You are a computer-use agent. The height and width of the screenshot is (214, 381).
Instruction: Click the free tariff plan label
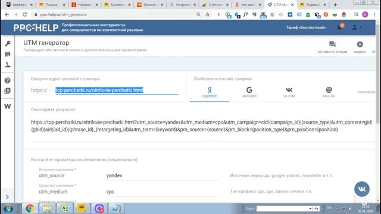click(x=305, y=27)
